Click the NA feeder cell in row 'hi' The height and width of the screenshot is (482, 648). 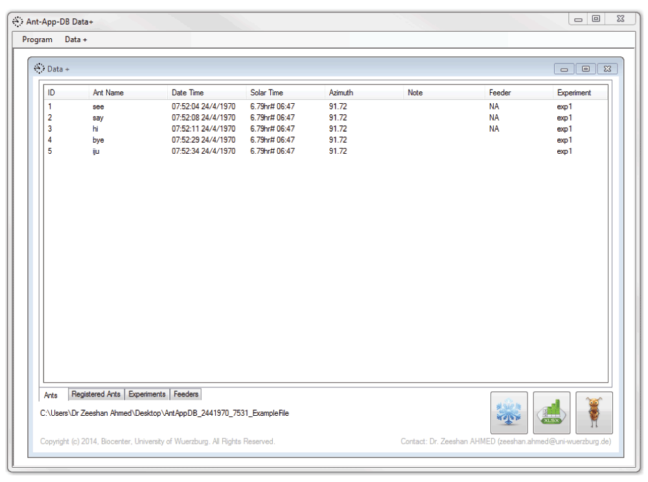pos(494,128)
